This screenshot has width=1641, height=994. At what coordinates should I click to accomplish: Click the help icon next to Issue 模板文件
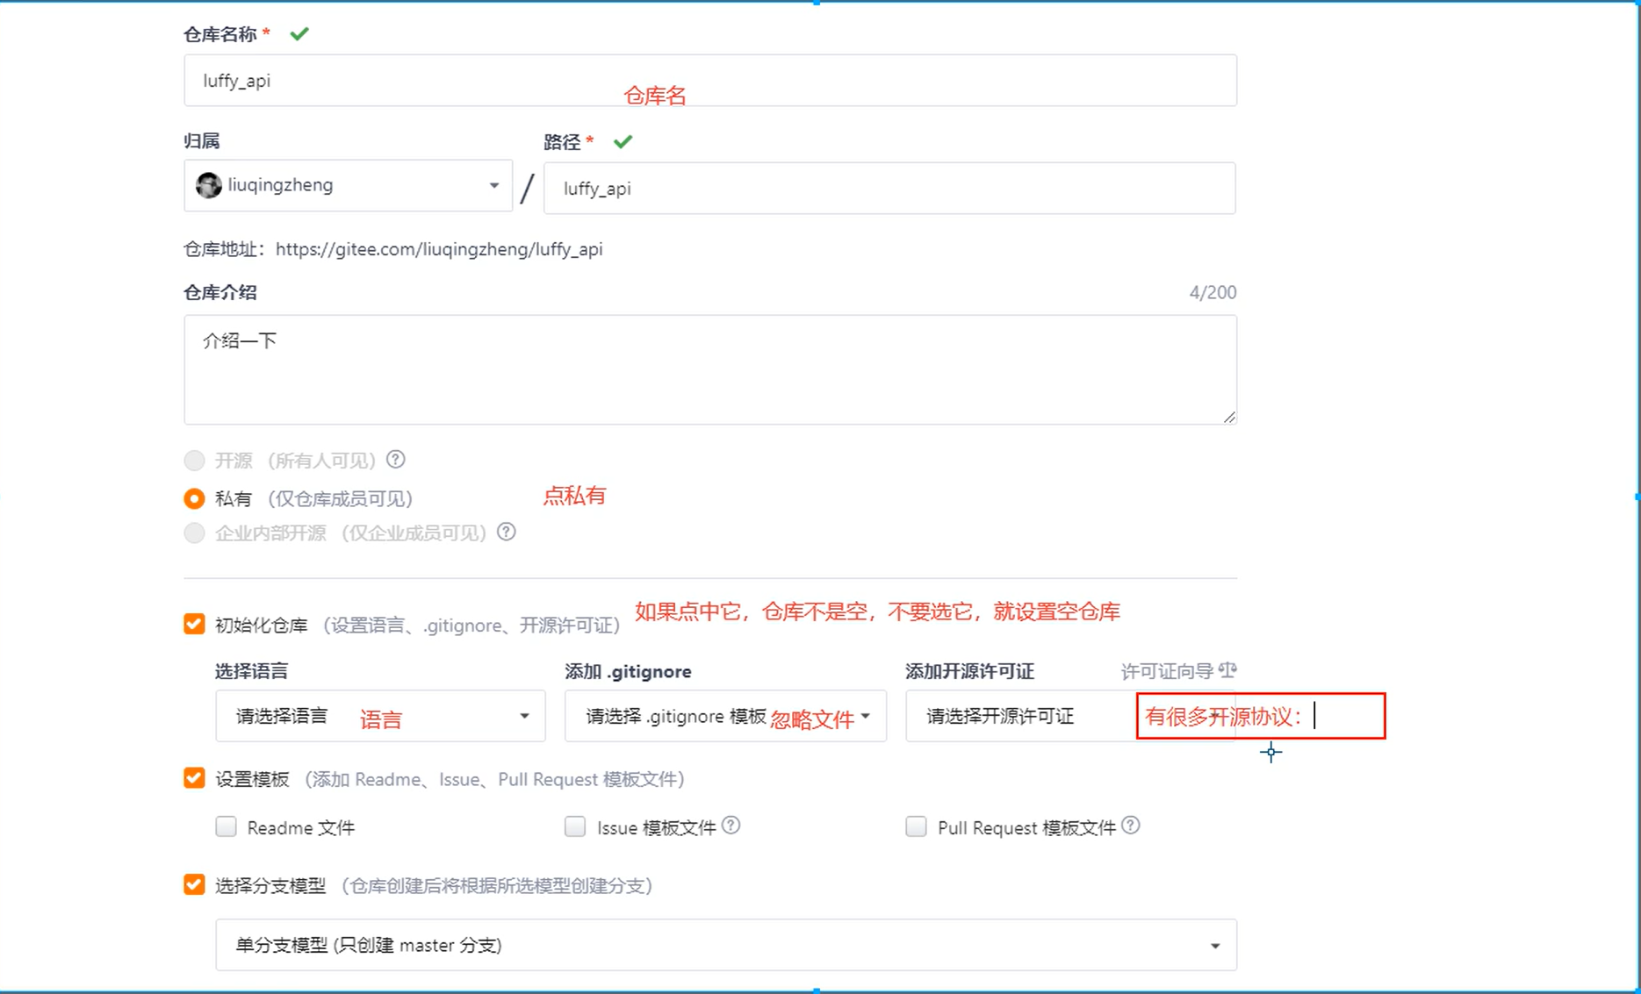click(x=731, y=826)
